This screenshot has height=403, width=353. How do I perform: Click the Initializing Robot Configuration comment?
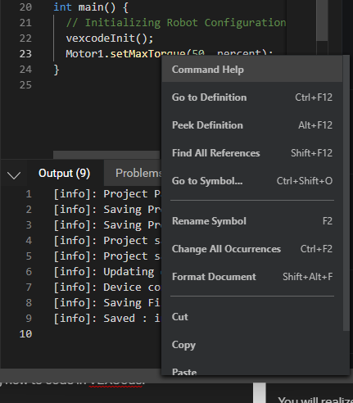pyautogui.click(x=176, y=23)
